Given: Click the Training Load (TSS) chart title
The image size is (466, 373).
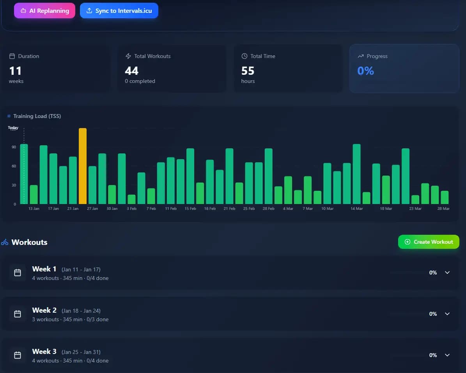Looking at the screenshot, I should tap(37, 116).
